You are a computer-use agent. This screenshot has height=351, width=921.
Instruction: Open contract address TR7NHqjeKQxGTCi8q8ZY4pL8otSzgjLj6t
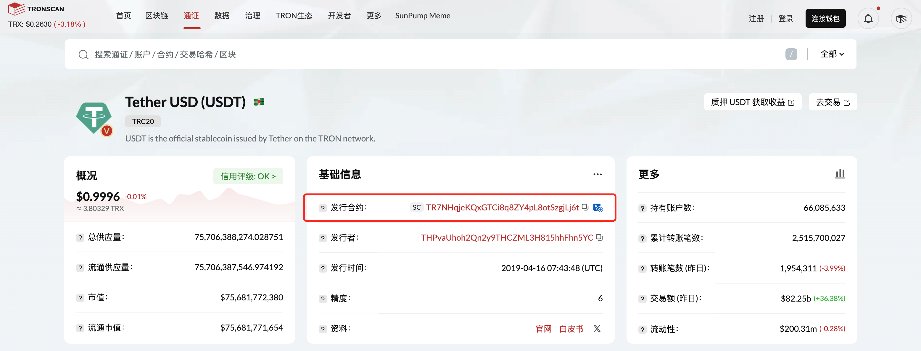pyautogui.click(x=502, y=207)
